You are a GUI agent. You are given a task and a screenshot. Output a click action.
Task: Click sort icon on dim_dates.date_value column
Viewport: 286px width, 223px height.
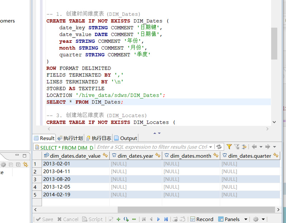105,155
